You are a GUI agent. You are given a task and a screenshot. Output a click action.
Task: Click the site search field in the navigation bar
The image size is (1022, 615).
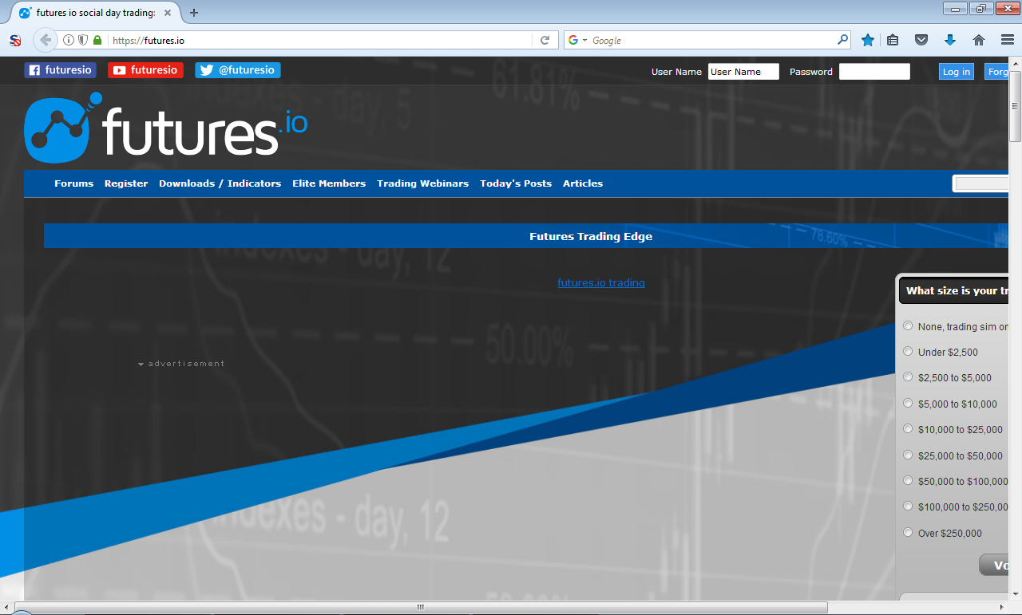982,183
